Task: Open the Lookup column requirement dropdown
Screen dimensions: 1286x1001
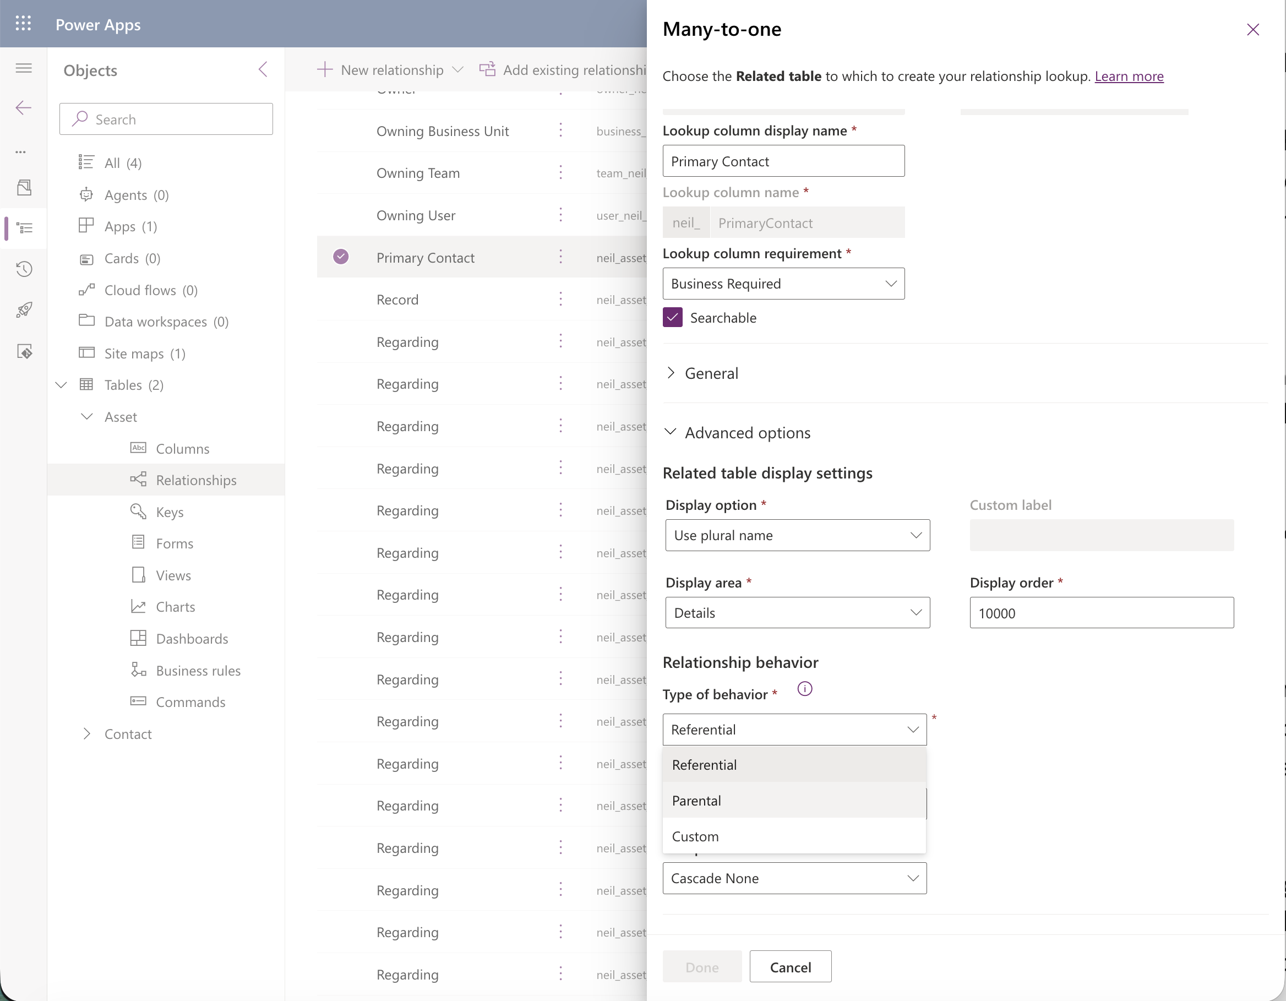Action: coord(783,284)
